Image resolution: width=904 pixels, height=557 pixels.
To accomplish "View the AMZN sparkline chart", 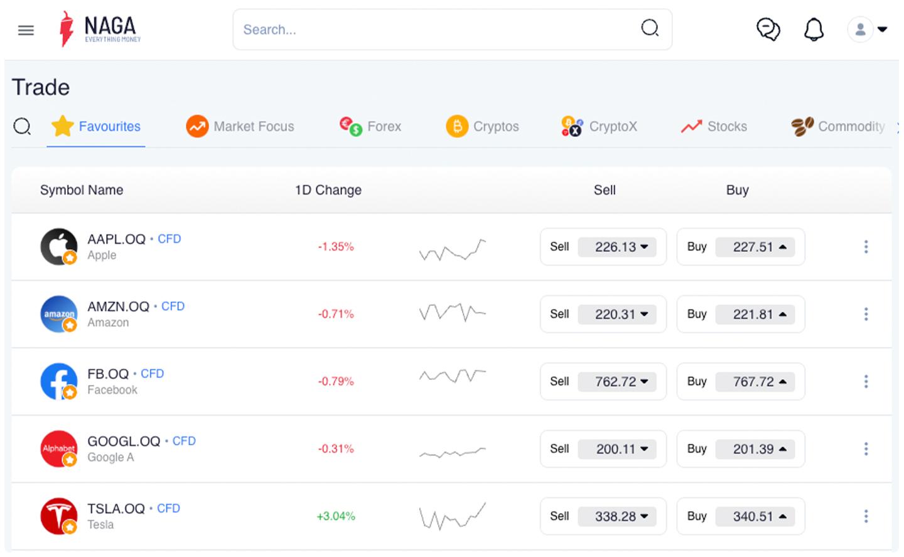I will tap(453, 312).
